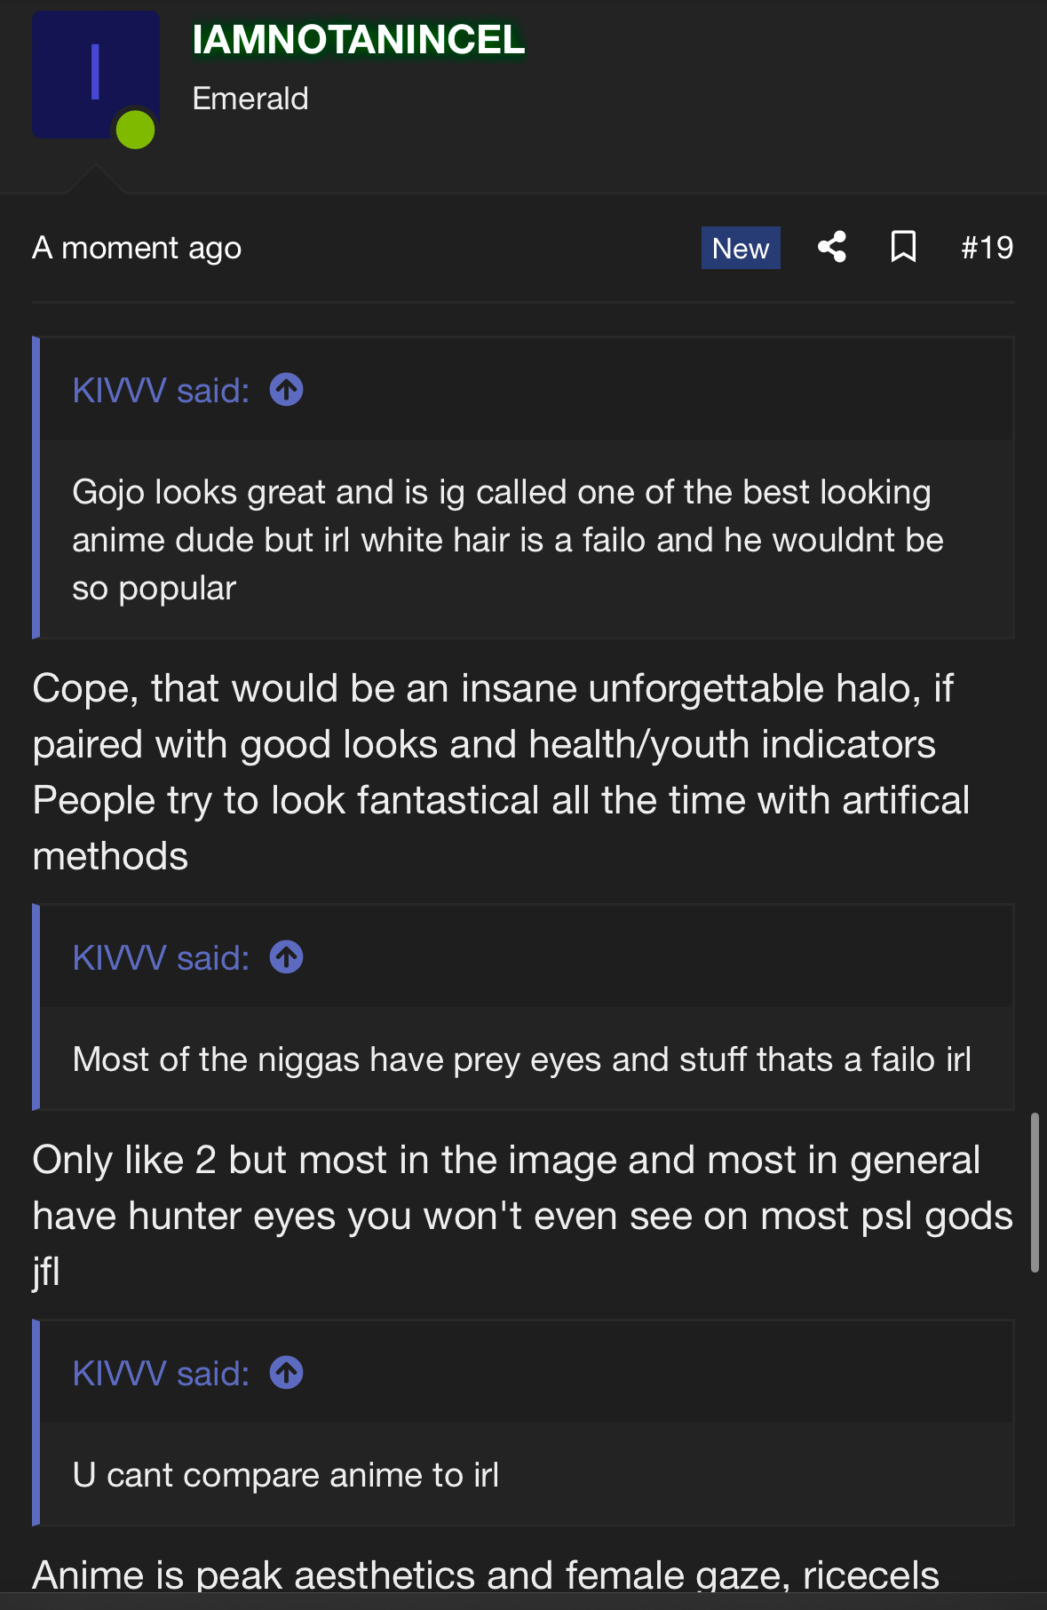The width and height of the screenshot is (1047, 1610).
Task: Click the up-arrow icon beside the Gojo quote
Action: [287, 390]
